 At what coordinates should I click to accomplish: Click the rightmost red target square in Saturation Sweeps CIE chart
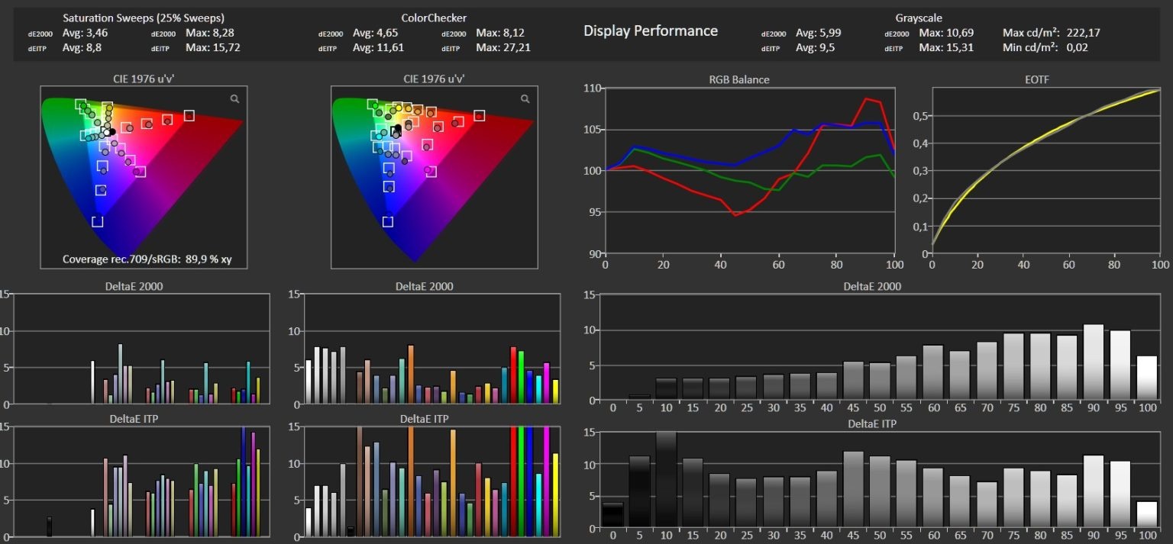189,115
